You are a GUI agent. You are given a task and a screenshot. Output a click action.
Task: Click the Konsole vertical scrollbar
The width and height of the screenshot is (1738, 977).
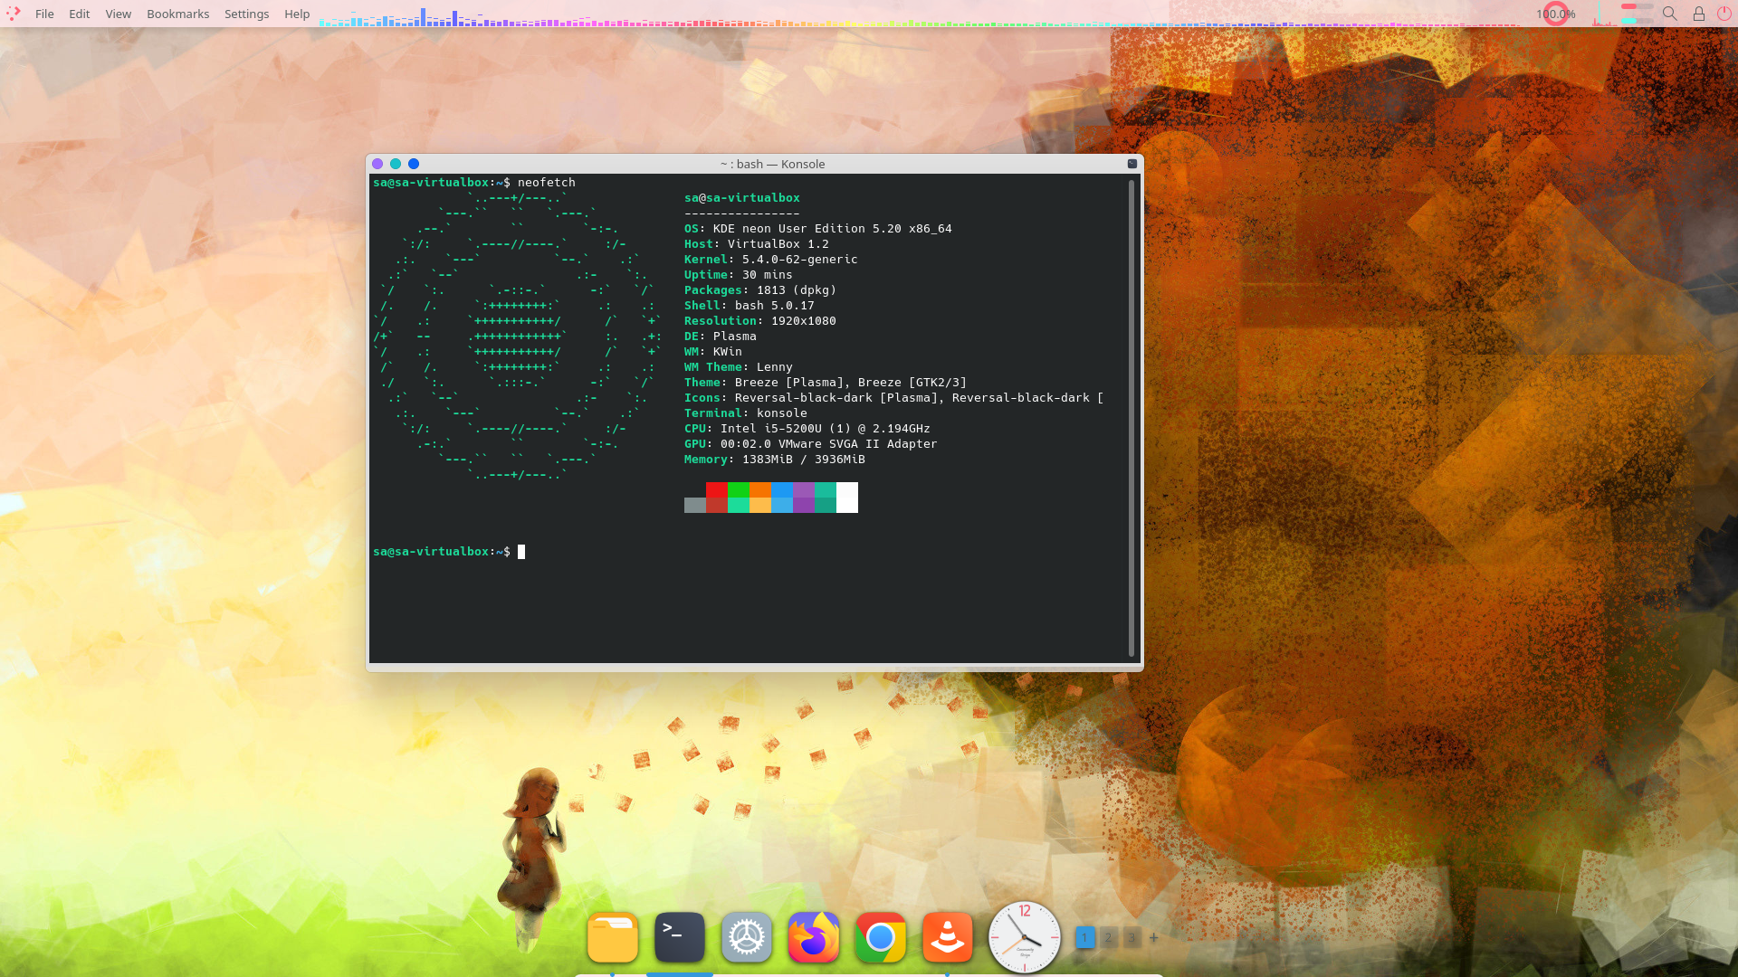point(1132,416)
